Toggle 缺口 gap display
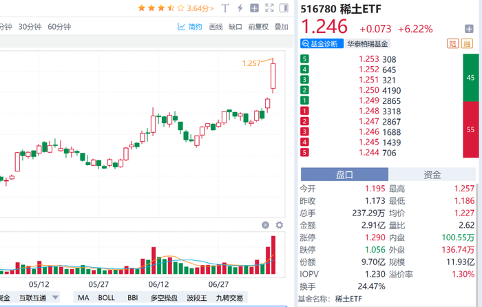Image resolution: width=482 pixels, height=307 pixels. (235, 27)
